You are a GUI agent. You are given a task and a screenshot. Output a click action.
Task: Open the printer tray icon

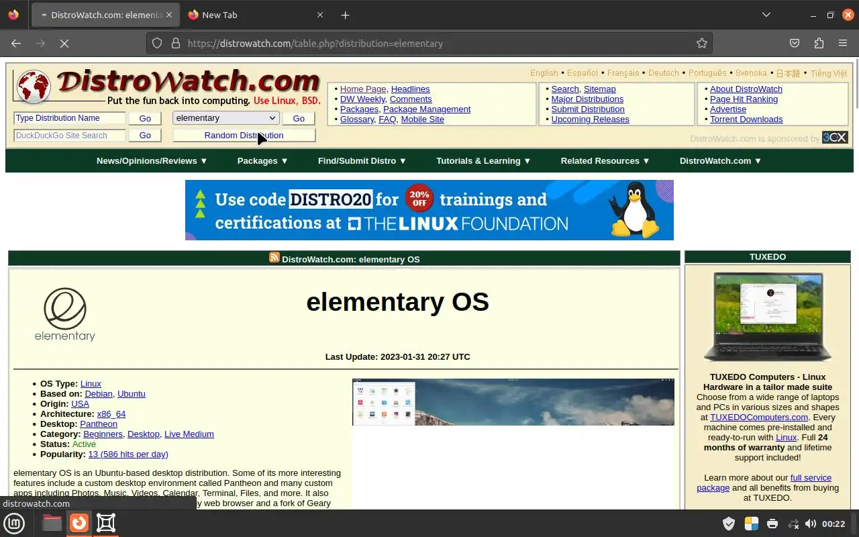pos(772,524)
